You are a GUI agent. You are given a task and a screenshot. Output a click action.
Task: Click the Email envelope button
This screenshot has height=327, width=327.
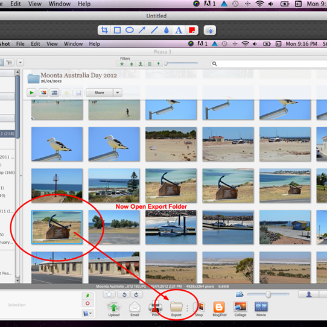[x=135, y=309]
